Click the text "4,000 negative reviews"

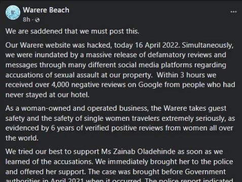pos(88,85)
